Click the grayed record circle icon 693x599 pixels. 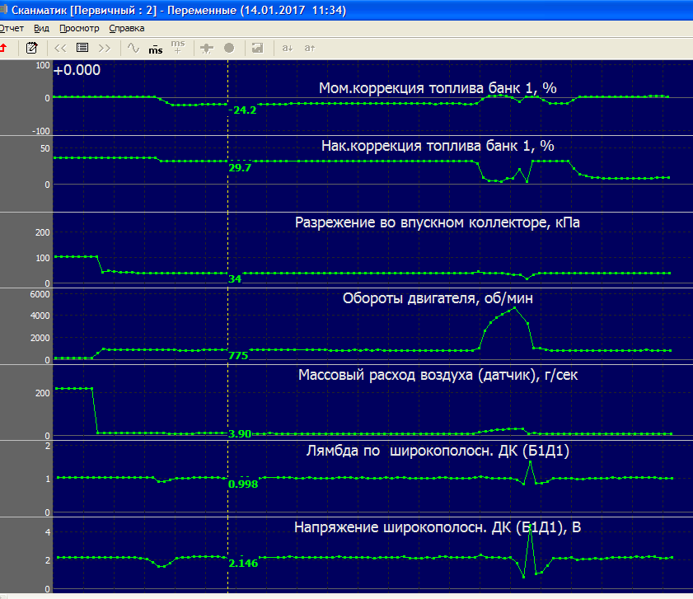point(229,48)
